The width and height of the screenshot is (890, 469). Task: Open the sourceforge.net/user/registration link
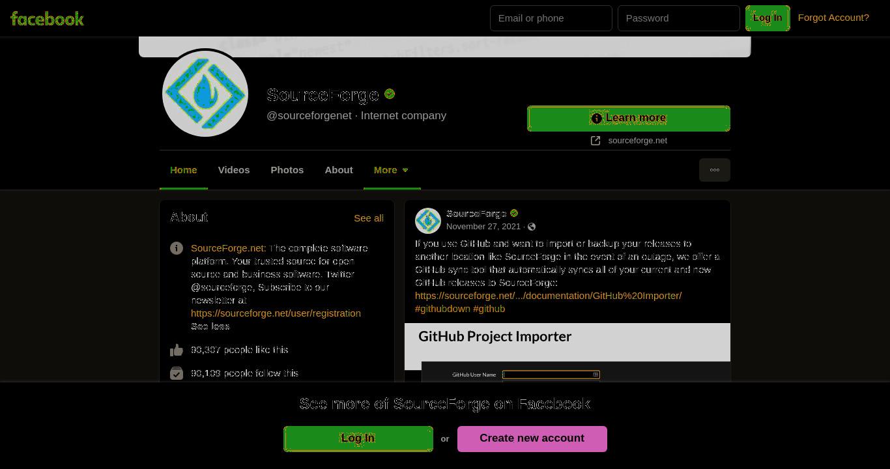[x=276, y=313]
